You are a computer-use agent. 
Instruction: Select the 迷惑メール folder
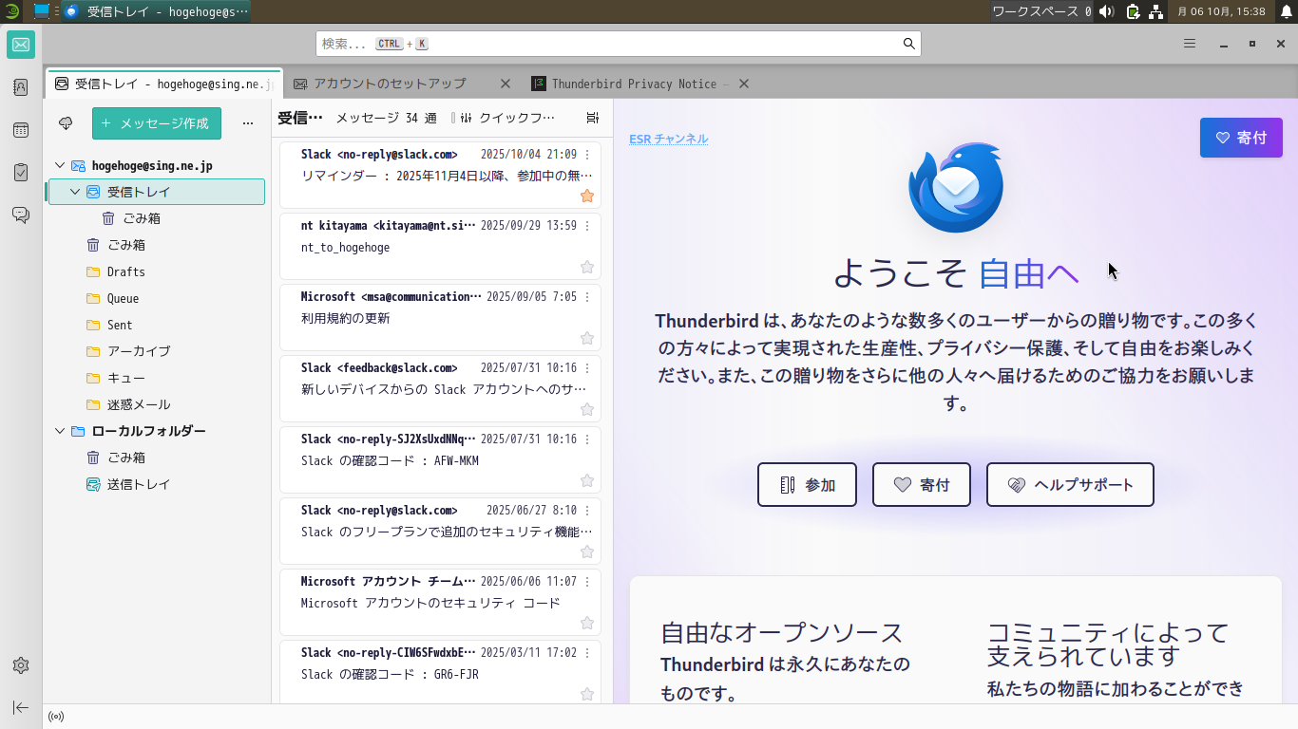tap(157, 404)
